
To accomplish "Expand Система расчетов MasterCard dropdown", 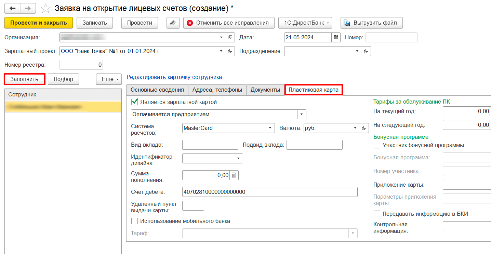I will [270, 128].
